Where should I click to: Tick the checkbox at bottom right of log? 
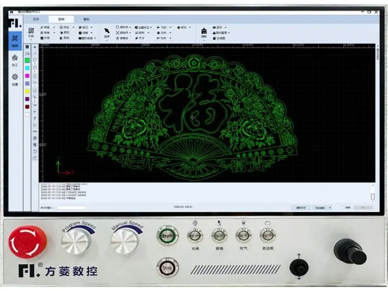(343, 208)
